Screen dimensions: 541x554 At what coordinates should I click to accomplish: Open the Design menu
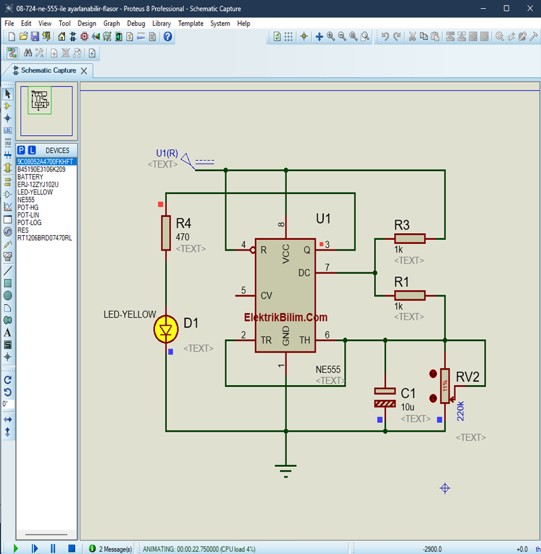[87, 23]
